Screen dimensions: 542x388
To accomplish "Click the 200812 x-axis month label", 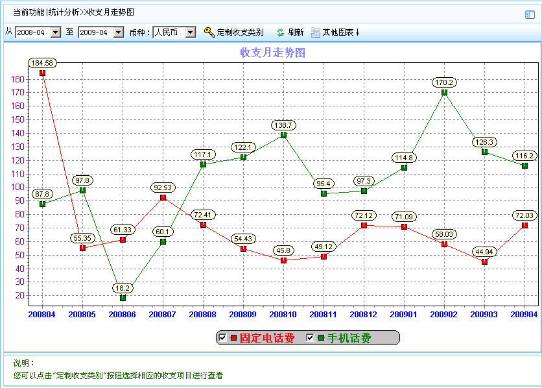I will (x=364, y=314).
